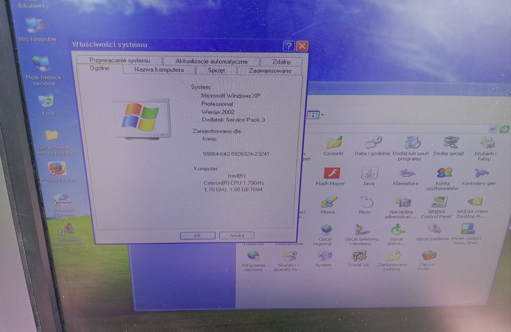Screen dimensions: 511x332
Task: Select Mój komputer desktop icon
Action: tap(37, 30)
